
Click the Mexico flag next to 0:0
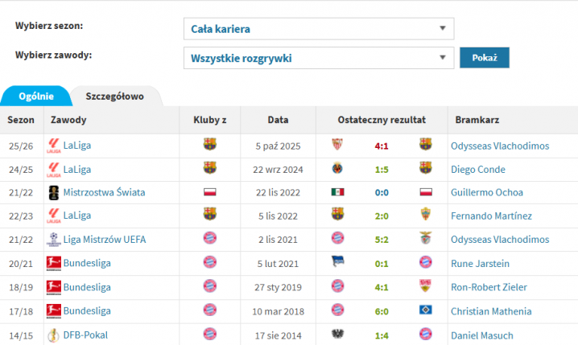337,192
